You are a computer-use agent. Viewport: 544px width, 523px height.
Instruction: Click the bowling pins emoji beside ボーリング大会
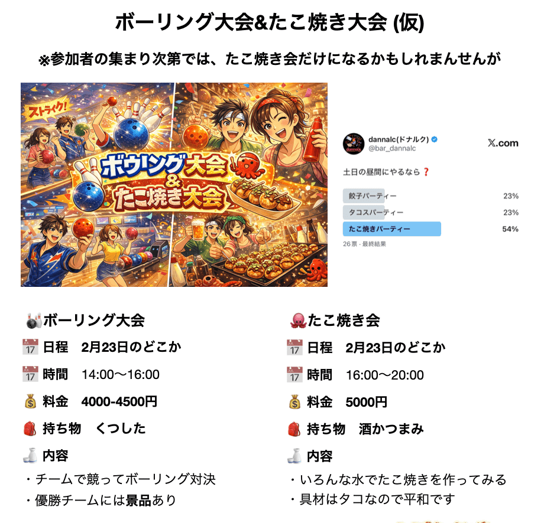[x=34, y=321]
